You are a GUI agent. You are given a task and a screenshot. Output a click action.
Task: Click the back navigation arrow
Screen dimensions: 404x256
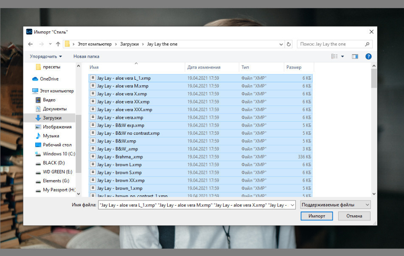tap(30, 44)
